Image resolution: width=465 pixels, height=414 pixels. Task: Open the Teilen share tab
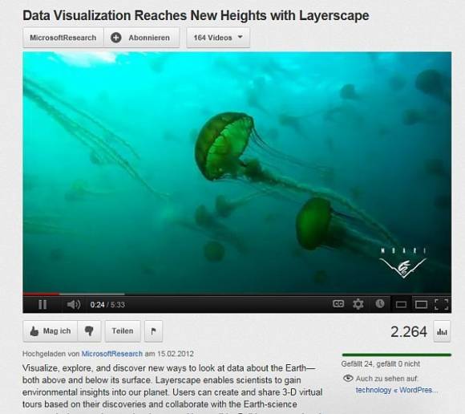coord(123,331)
